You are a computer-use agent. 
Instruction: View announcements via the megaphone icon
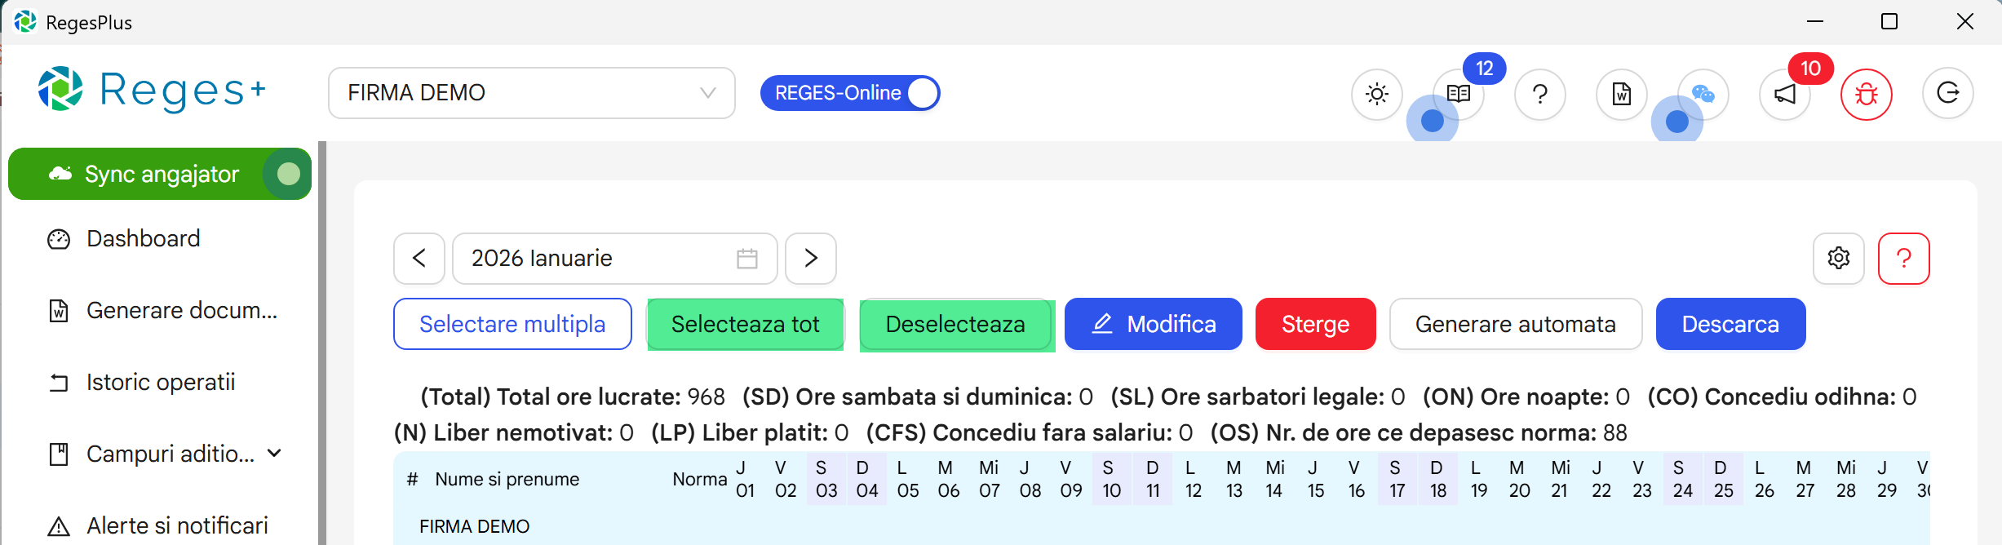pyautogui.click(x=1784, y=95)
